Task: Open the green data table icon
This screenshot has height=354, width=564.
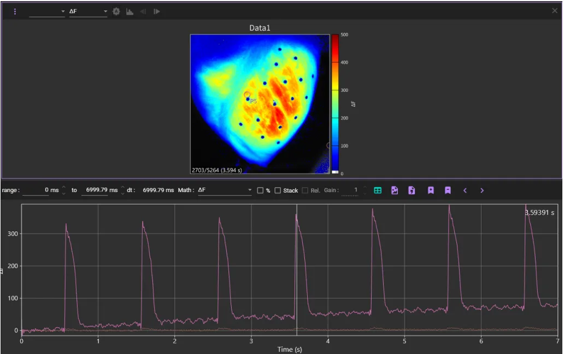Action: [x=378, y=190]
